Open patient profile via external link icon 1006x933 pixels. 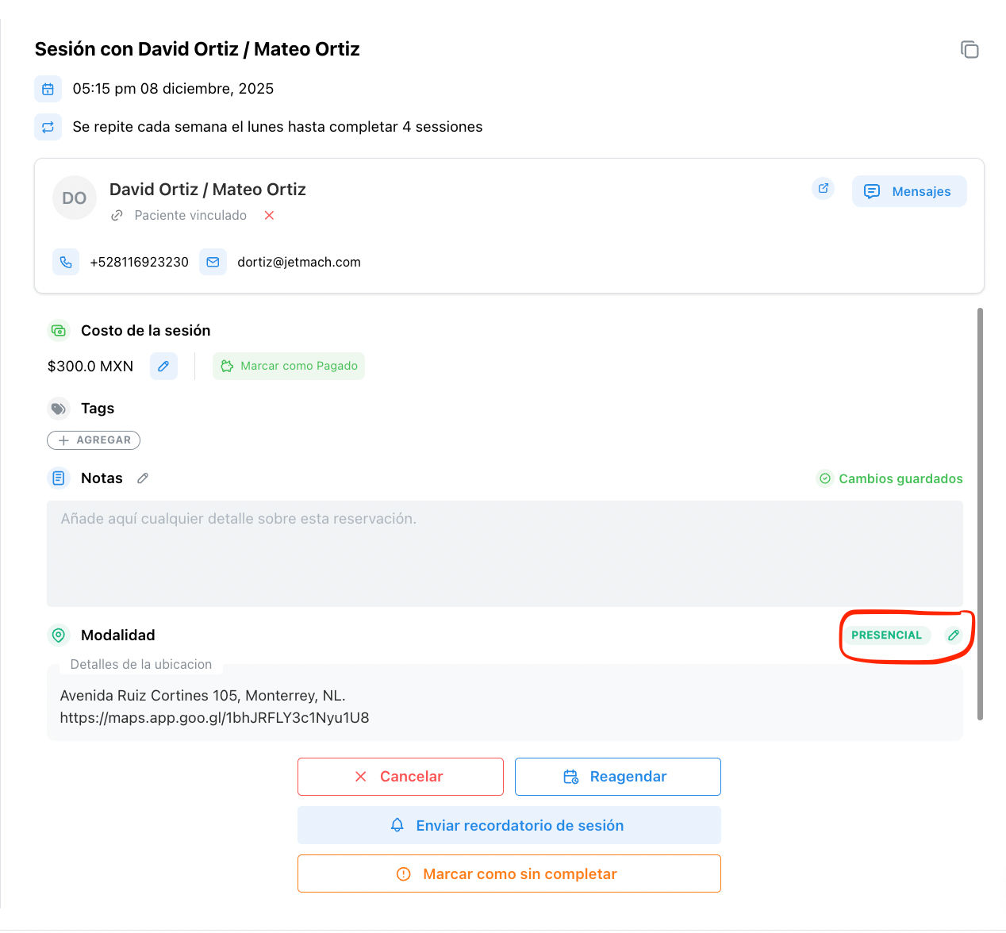coord(824,189)
